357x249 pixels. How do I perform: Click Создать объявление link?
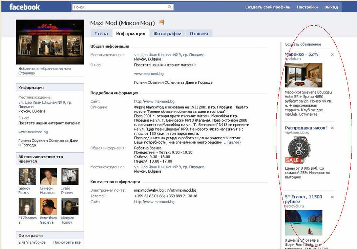[303, 44]
